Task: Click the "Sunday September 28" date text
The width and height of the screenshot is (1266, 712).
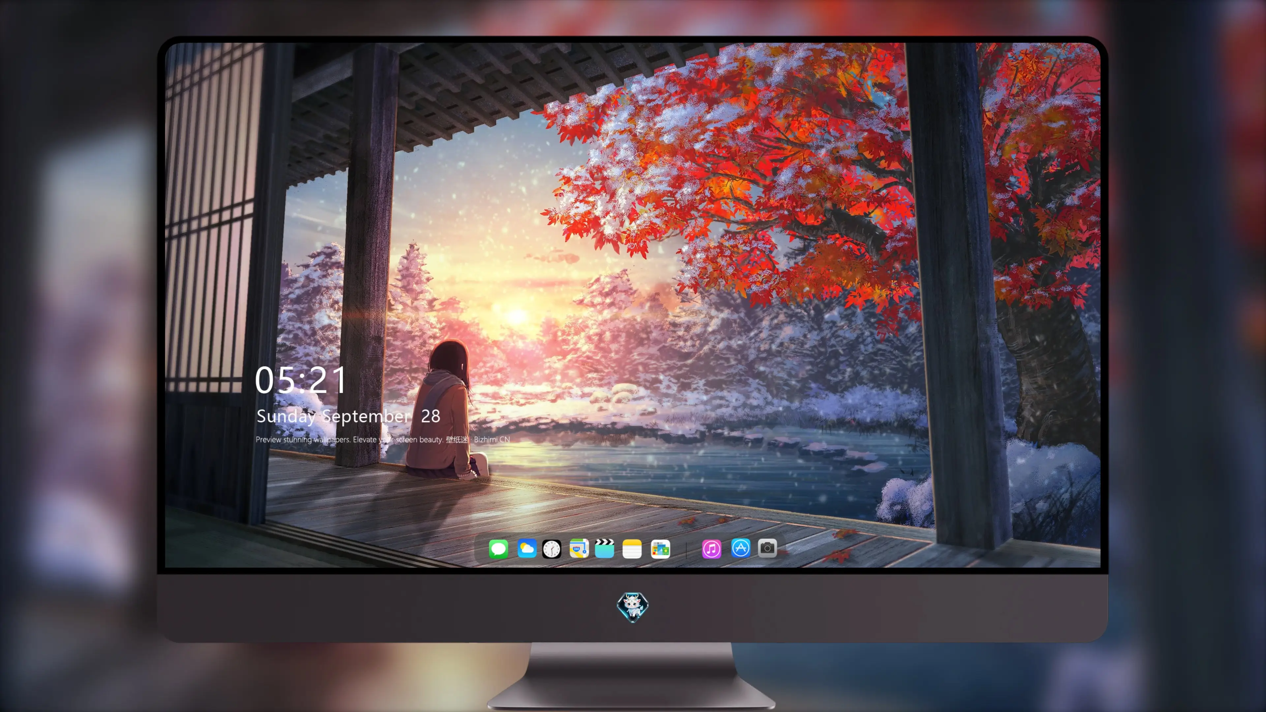Action: tap(348, 416)
